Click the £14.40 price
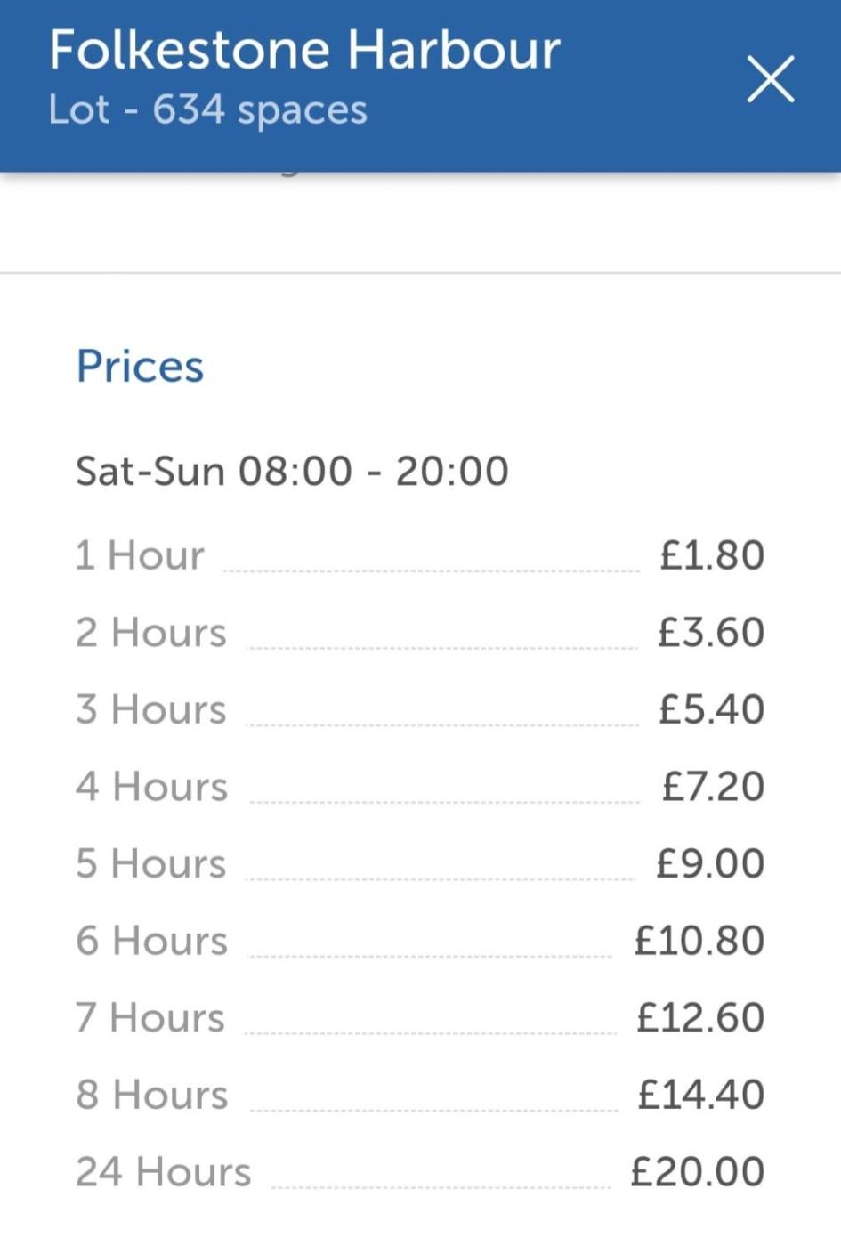This screenshot has width=841, height=1246. (700, 1095)
